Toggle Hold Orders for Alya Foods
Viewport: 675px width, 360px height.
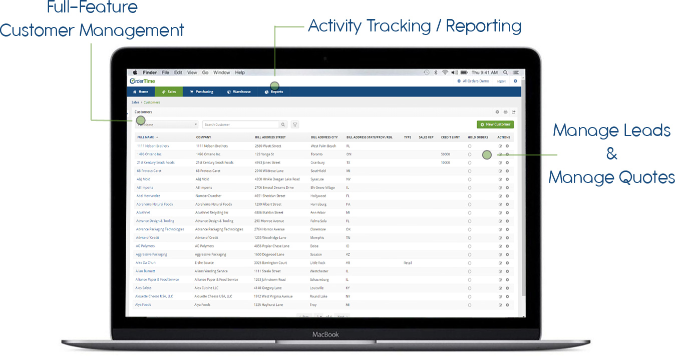click(469, 304)
